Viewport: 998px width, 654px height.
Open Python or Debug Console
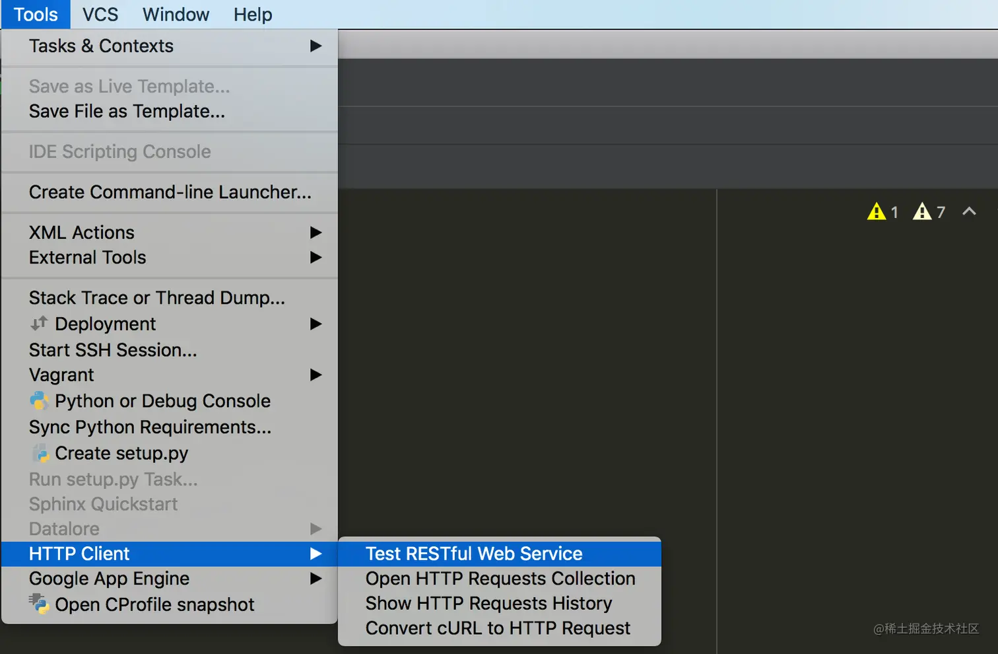[170, 401]
